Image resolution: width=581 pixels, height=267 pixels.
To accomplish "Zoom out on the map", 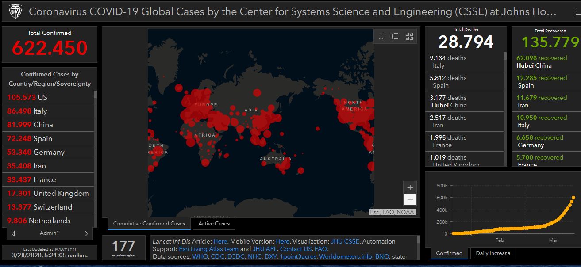I will click(x=410, y=200).
